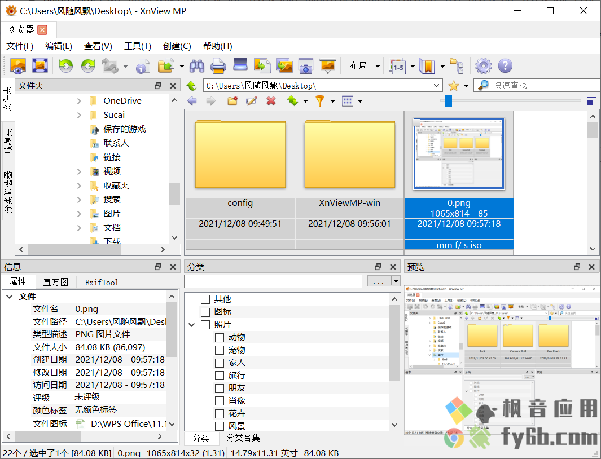Open the address path dropdown
This screenshot has width=601, height=459.
(x=436, y=86)
